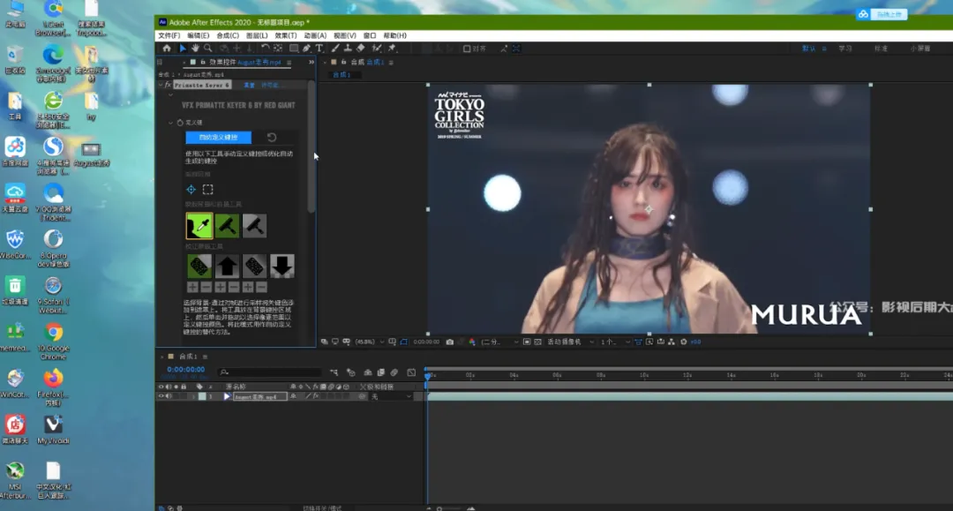The width and height of the screenshot is (953, 511).
Task: Collapse the Primatte Keyer effect twirl
Action: coord(161,85)
